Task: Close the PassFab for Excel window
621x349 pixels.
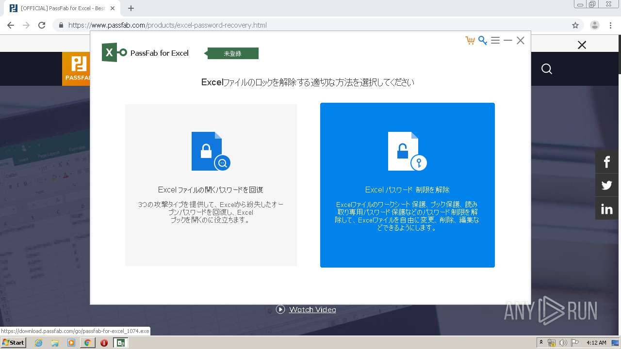Action: pos(521,41)
